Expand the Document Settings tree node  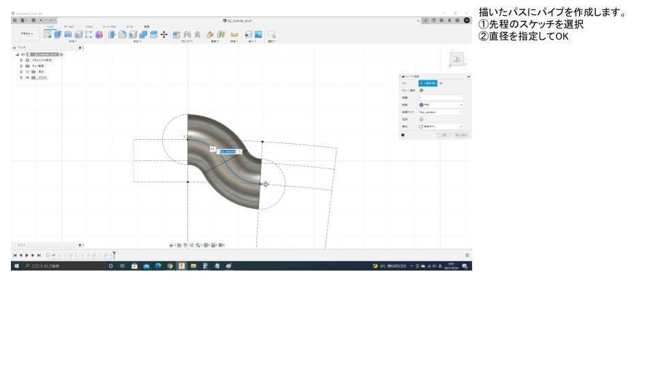coord(22,60)
